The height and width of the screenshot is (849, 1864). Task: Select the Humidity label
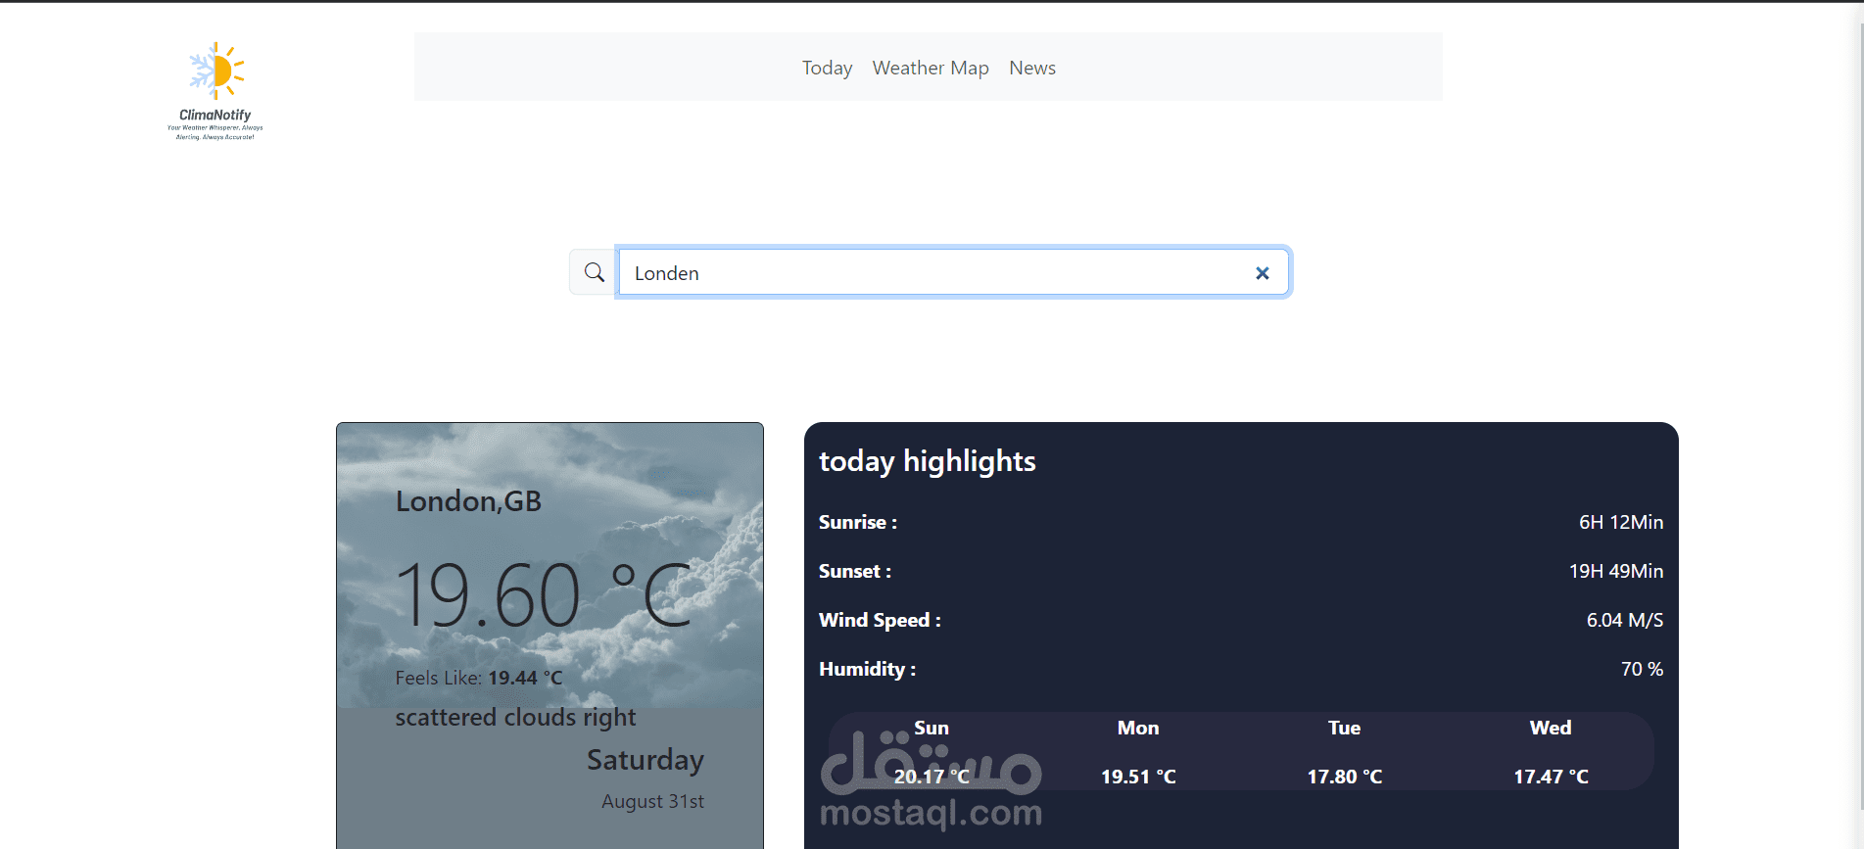tap(867, 669)
